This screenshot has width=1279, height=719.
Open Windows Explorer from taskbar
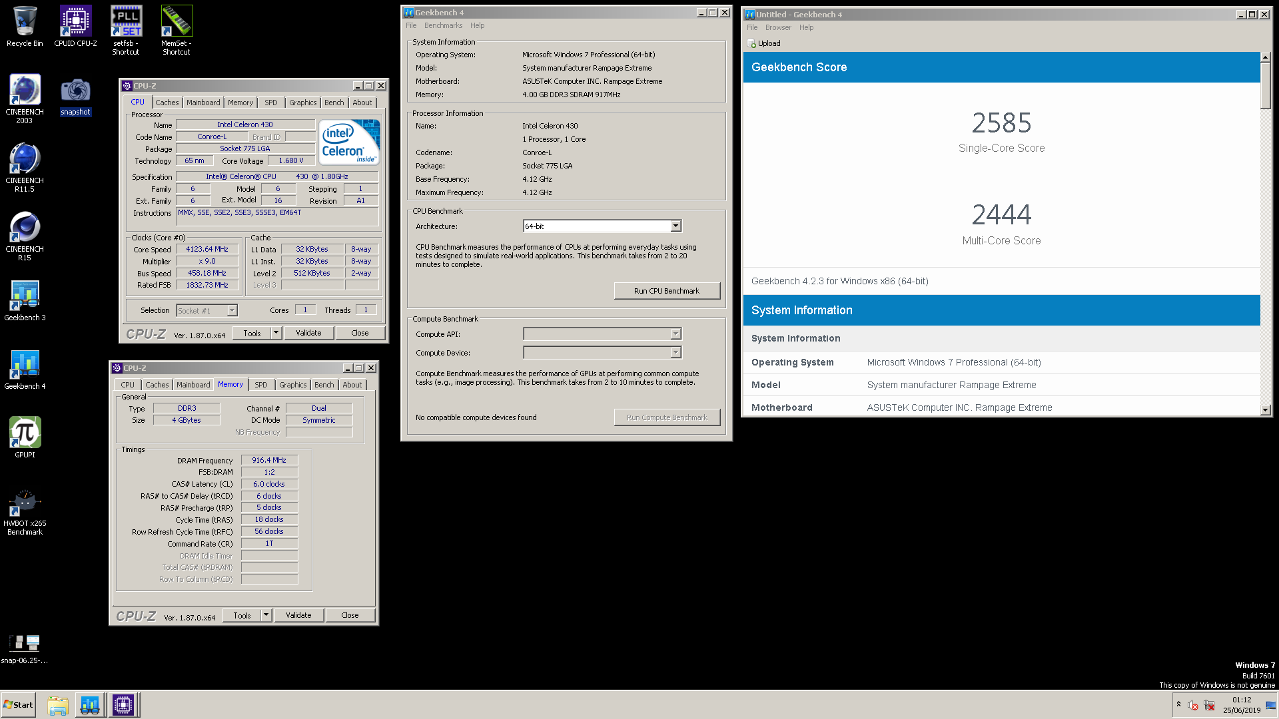coord(58,705)
